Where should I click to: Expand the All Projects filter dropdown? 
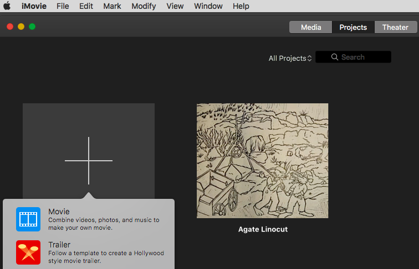290,58
